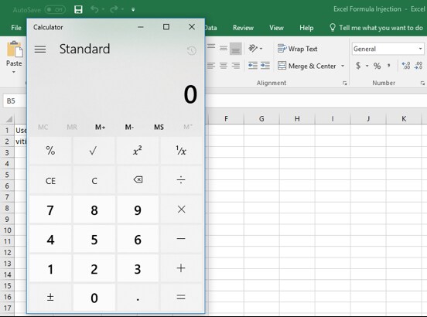Click the multiply key
This screenshot has width=427, height=317.
point(181,210)
